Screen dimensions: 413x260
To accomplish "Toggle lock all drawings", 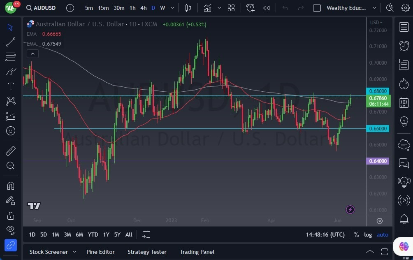I will (10, 216).
